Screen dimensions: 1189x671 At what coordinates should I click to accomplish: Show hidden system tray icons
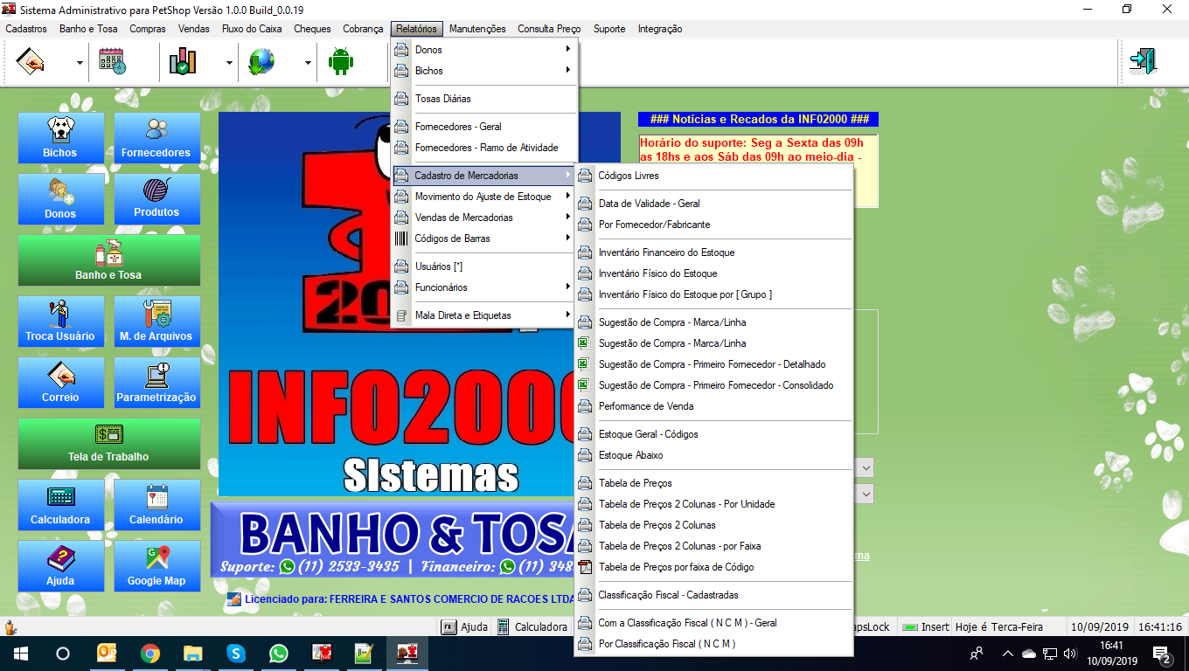point(1007,654)
